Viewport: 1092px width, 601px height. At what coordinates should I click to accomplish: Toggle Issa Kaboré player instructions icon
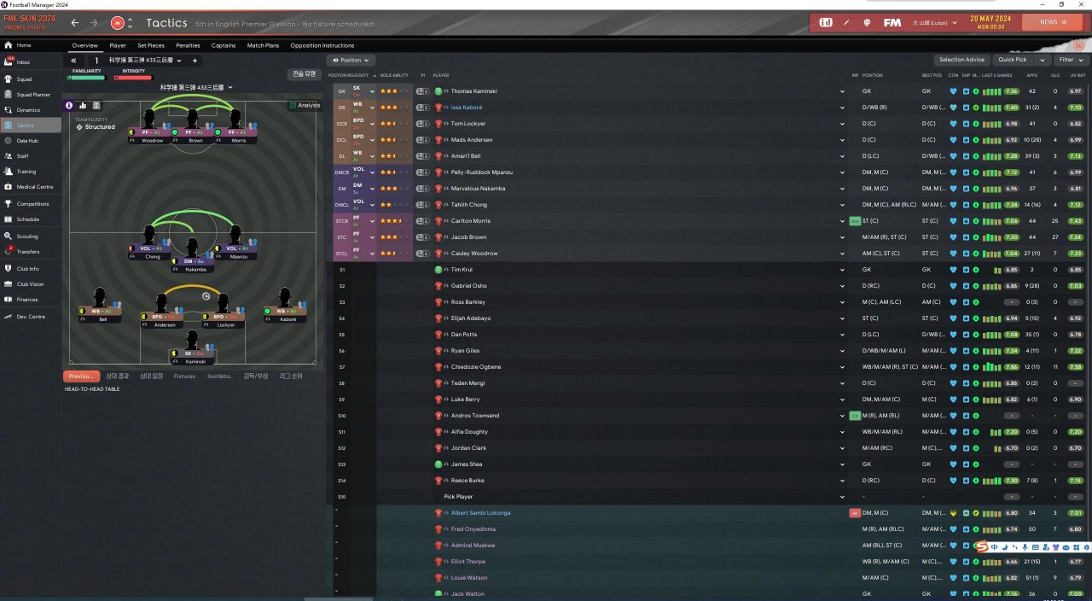tap(422, 108)
